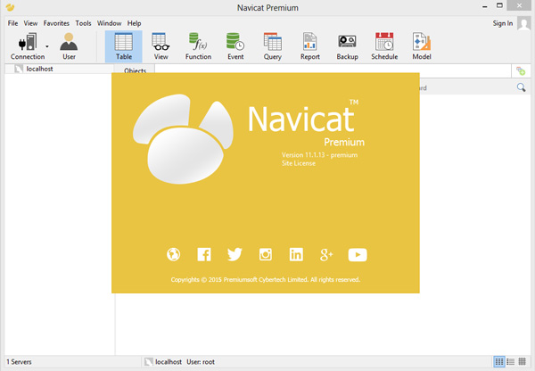Switch to detail view in status bar

(x=522, y=361)
